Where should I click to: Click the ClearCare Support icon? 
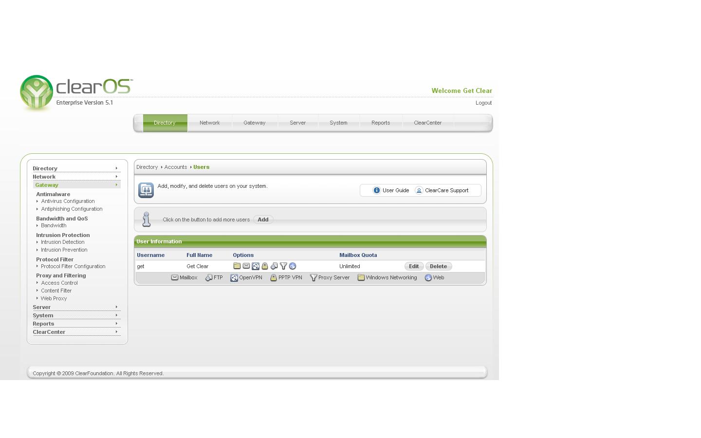(x=419, y=190)
